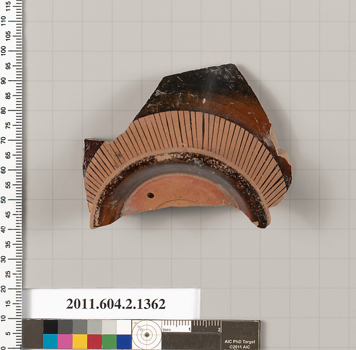This screenshot has width=356, height=350.
Task: Click the number 1 on metric scale
Action: coord(190,330)
